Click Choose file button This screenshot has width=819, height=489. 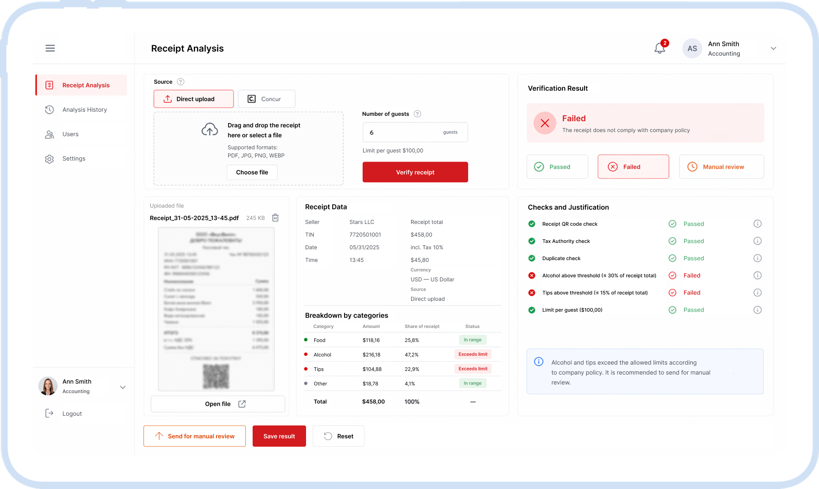[252, 172]
